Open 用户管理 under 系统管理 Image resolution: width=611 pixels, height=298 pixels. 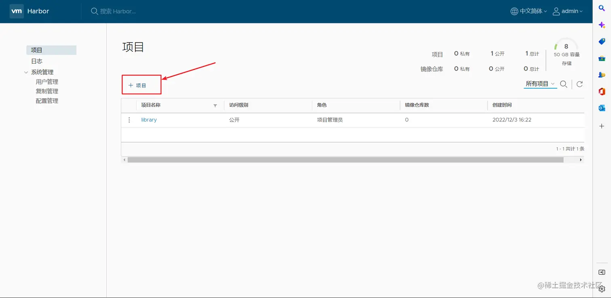47,82
